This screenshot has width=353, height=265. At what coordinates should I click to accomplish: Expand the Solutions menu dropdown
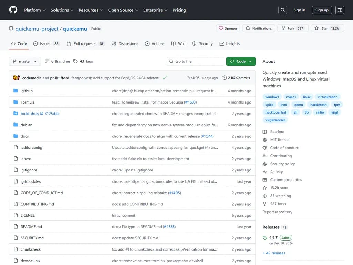pos(62,10)
